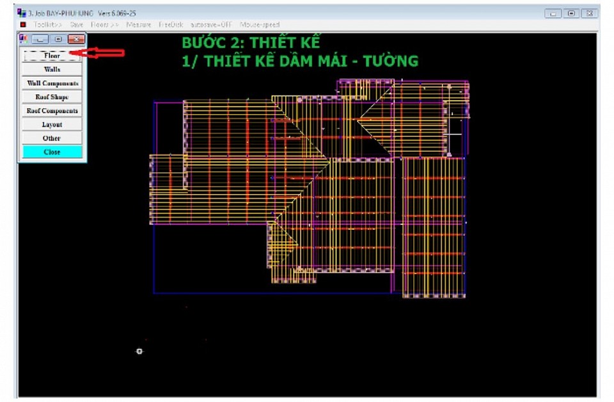Expand the Toolkit>> menu

[48, 25]
